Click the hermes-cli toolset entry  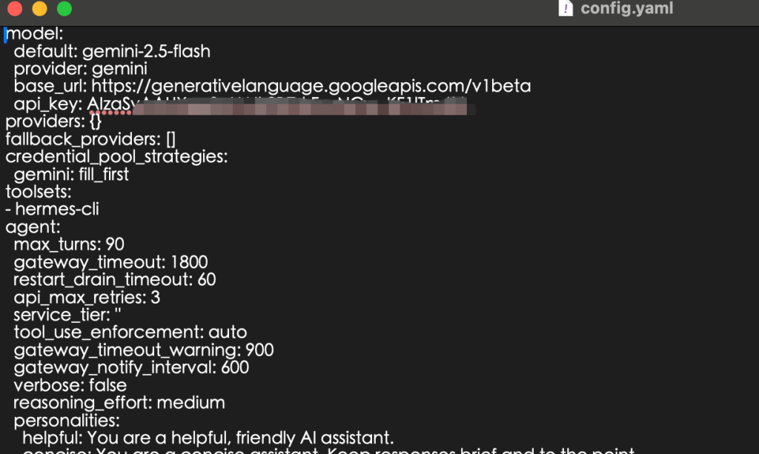pyautogui.click(x=56, y=210)
